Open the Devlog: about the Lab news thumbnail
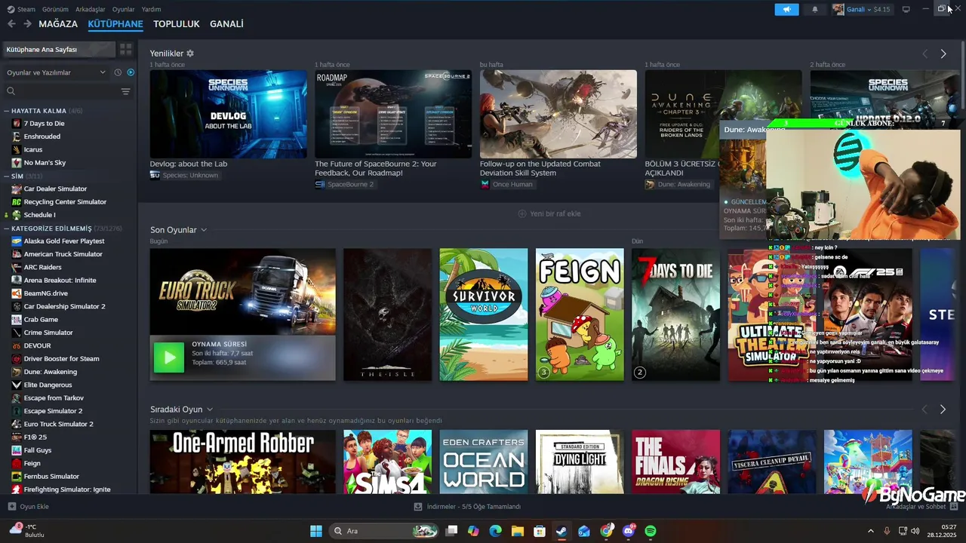966x543 pixels. [228, 114]
